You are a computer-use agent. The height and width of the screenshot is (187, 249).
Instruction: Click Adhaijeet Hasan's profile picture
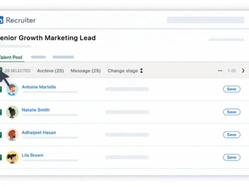click(x=12, y=135)
